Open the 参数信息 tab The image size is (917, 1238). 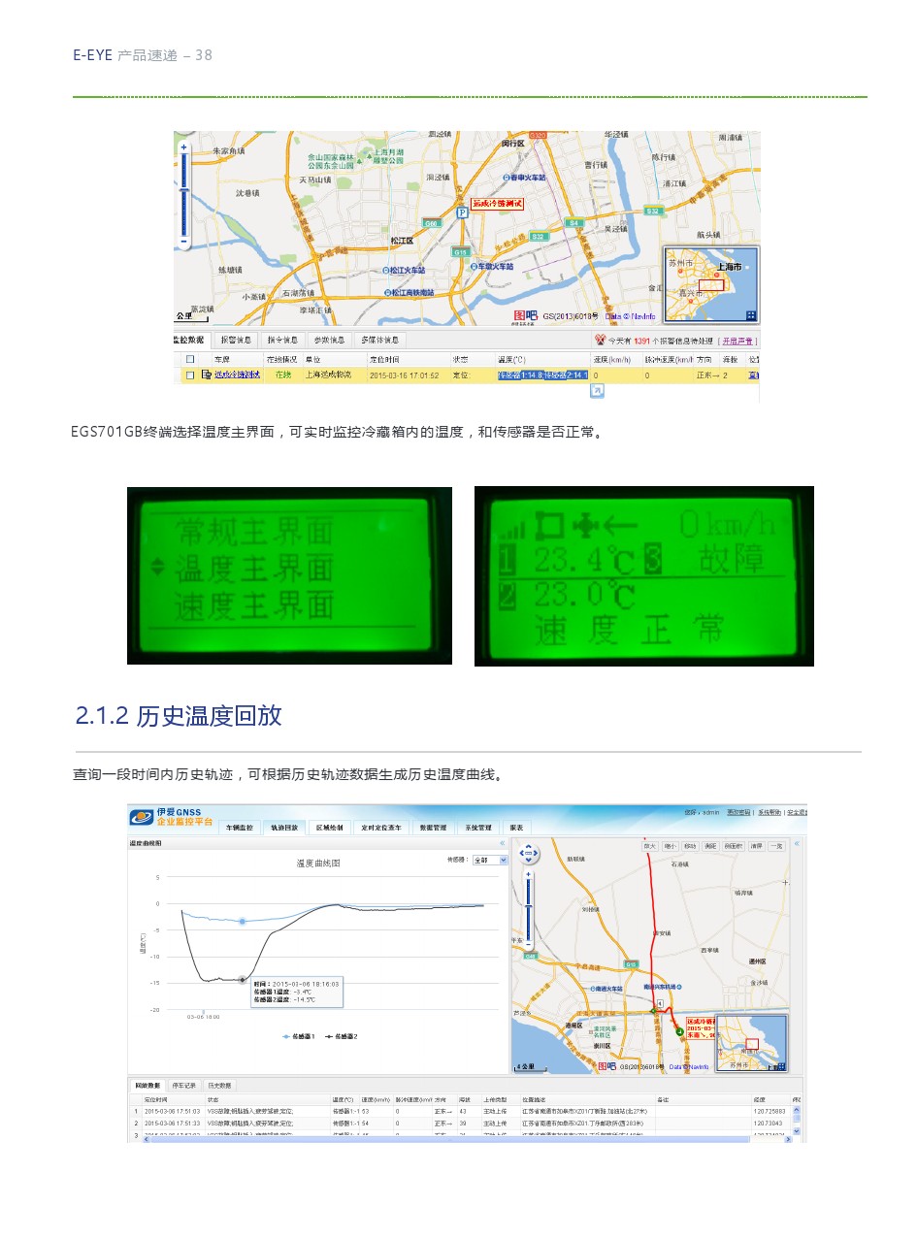[328, 341]
